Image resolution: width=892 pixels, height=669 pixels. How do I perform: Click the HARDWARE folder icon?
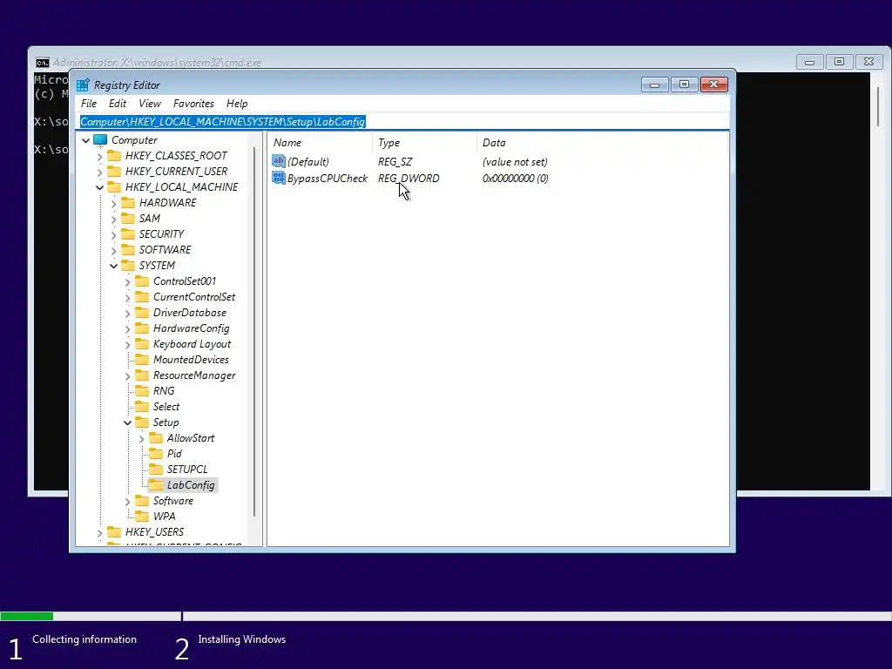click(x=128, y=202)
